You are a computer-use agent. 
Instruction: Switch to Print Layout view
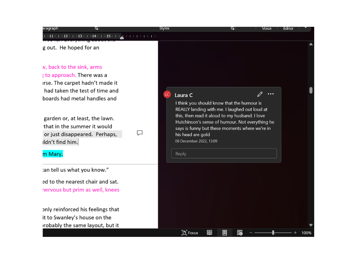click(225, 233)
